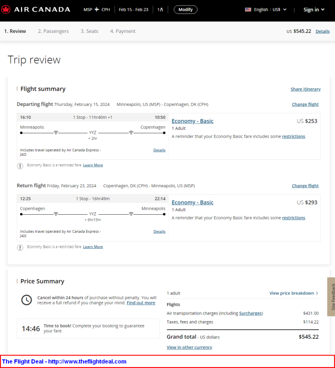Open View price breakdown chevron link
Image resolution: width=335 pixels, height=368 pixels.
294,293
